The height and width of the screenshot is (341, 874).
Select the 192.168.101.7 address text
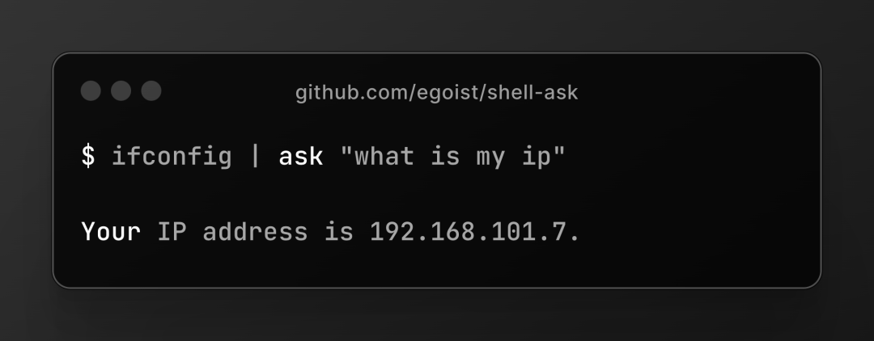[x=469, y=231]
